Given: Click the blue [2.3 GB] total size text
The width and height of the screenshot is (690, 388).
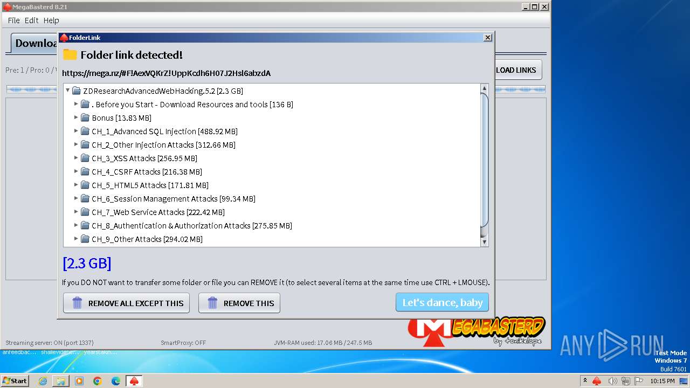Looking at the screenshot, I should click(x=87, y=264).
